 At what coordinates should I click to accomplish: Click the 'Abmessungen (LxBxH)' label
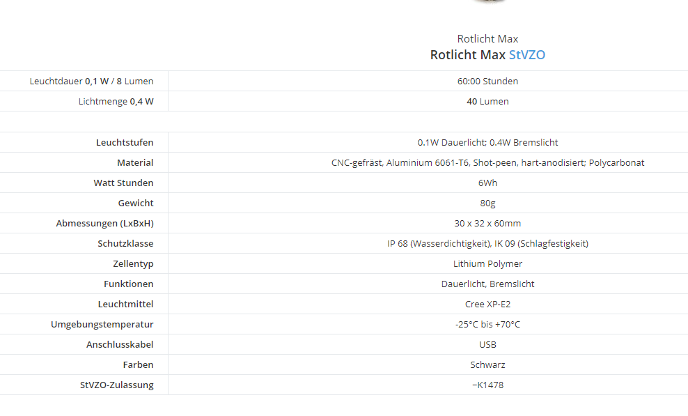[x=105, y=224]
